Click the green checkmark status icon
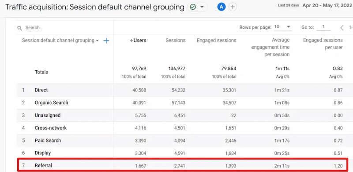The image size is (353, 172). click(193, 7)
